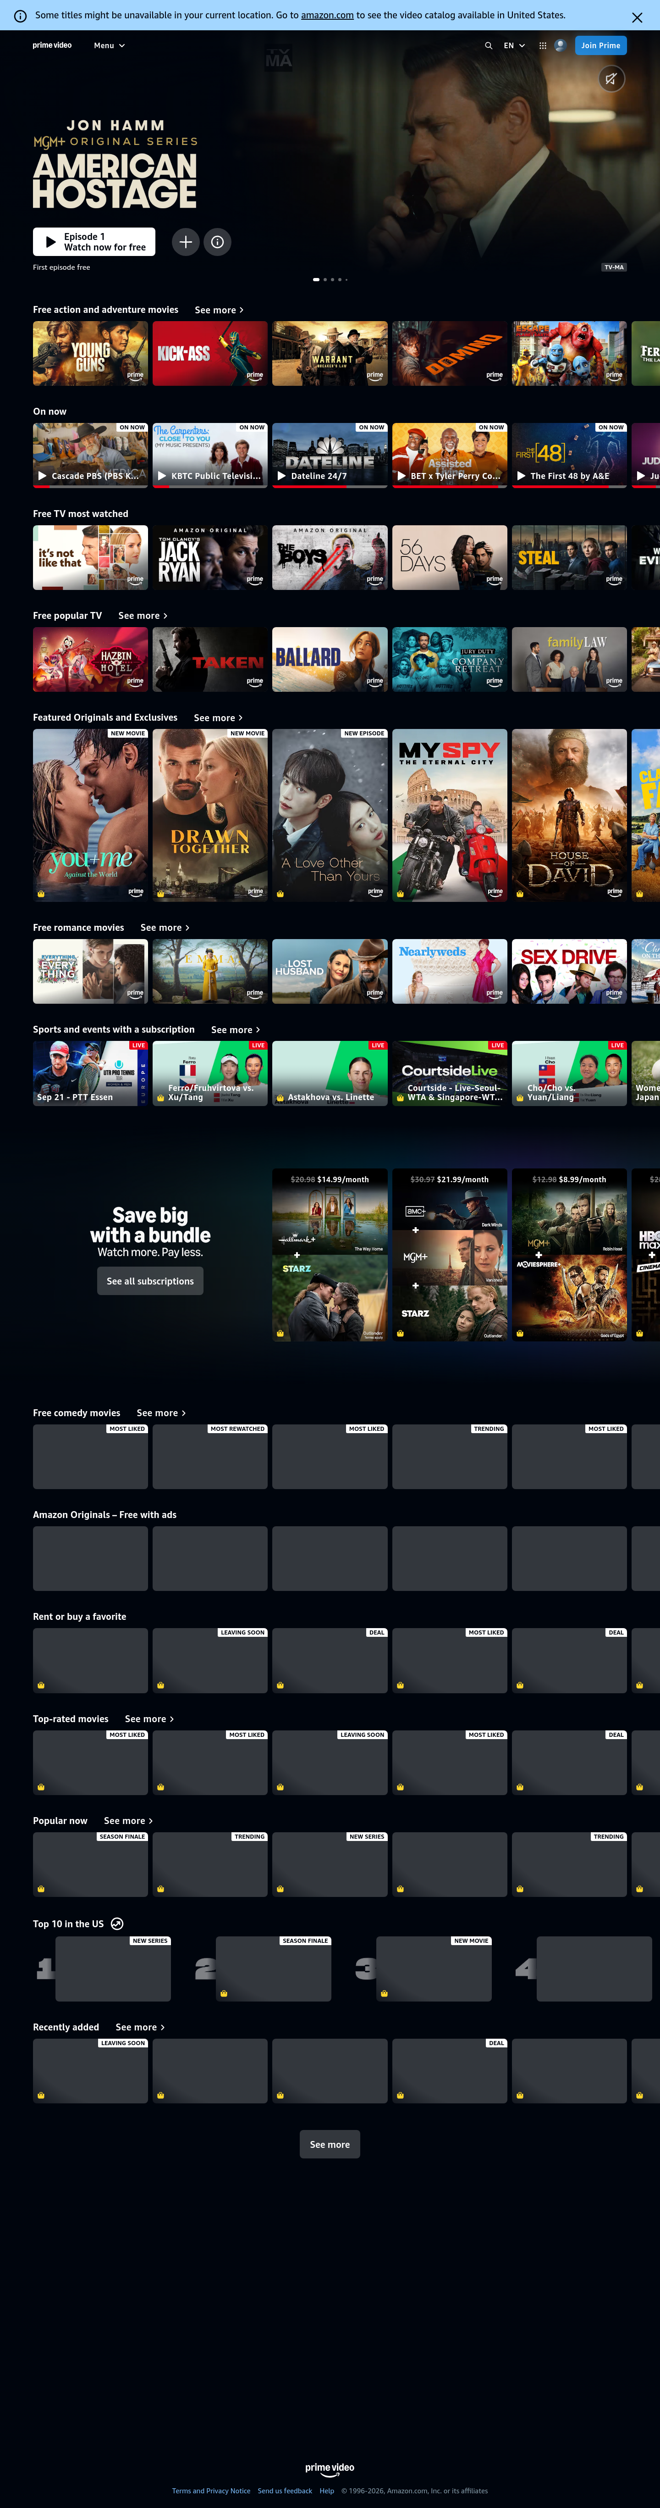Open the Jack Ryan card
Screen dimensions: 660x2508
tap(210, 558)
